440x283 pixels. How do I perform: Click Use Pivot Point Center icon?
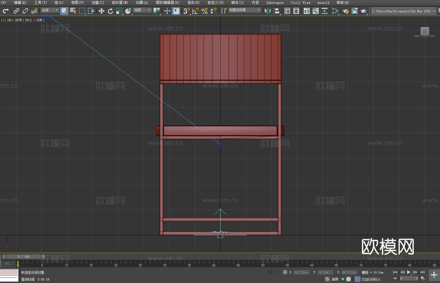tap(157, 11)
